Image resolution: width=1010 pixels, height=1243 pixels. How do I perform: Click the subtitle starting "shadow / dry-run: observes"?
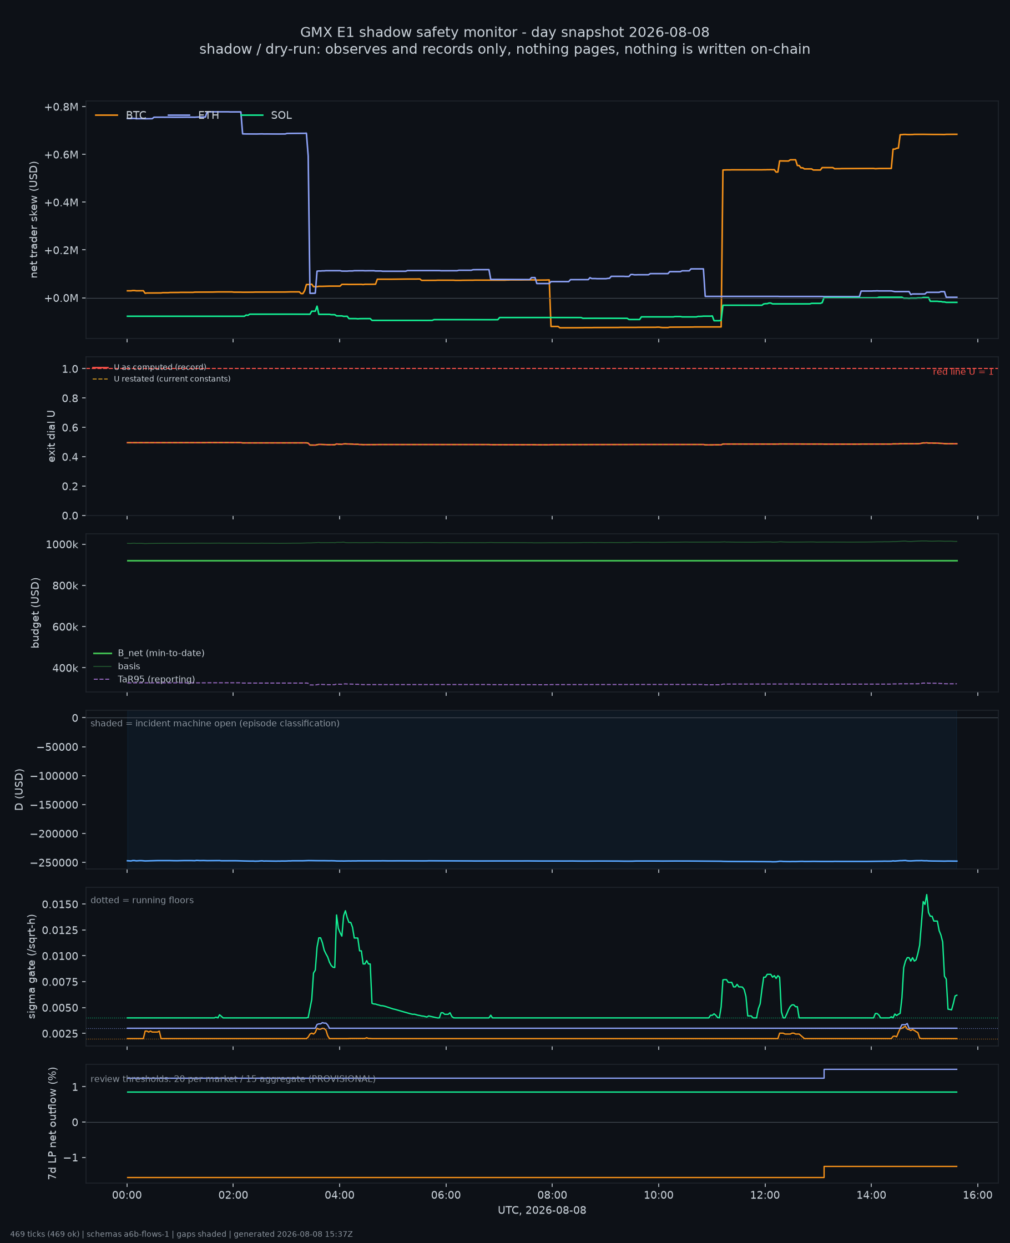point(504,49)
